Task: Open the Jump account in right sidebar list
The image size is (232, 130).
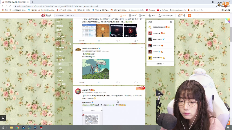Action: [157, 33]
